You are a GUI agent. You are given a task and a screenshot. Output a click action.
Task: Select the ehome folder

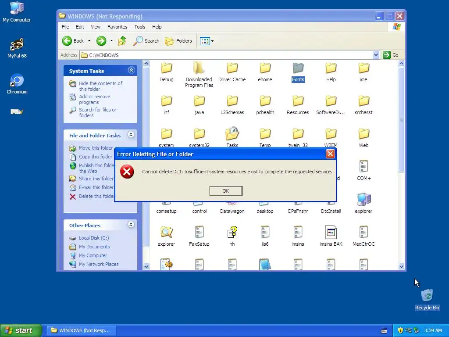pos(265,72)
